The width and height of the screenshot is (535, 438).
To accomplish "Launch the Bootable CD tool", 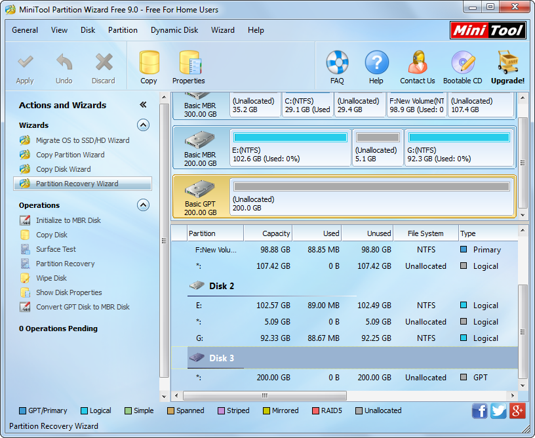I will click(463, 67).
